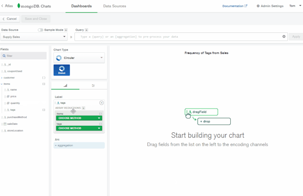This screenshot has height=196, width=303.
Task: Click the search magnifier icon in filter
Action: (4, 56)
